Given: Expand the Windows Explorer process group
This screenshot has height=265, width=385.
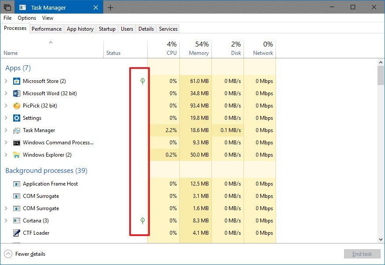Looking at the screenshot, I should pyautogui.click(x=6, y=155).
